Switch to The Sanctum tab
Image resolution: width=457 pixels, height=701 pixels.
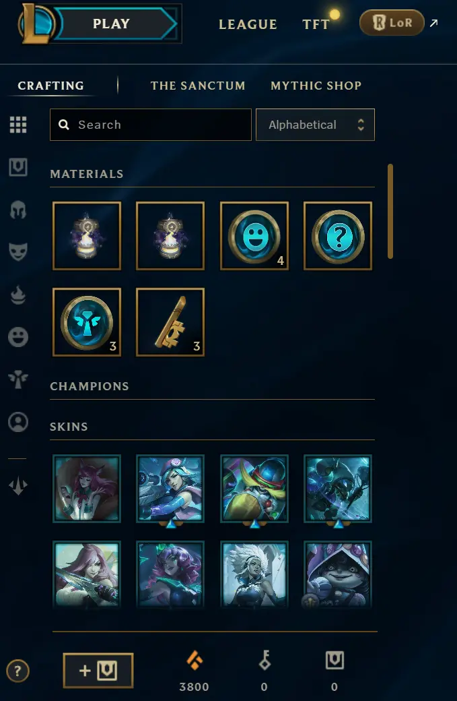click(x=198, y=86)
